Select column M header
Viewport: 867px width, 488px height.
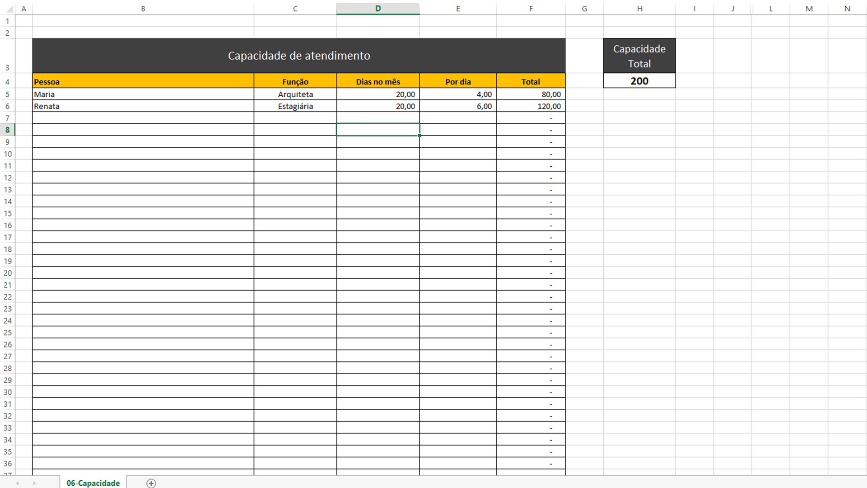point(809,9)
